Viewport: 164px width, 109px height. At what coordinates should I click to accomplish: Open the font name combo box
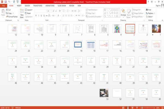41,11
